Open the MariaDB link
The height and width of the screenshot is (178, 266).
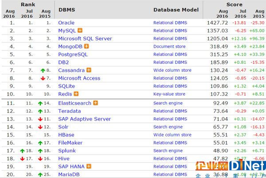tap(69, 174)
